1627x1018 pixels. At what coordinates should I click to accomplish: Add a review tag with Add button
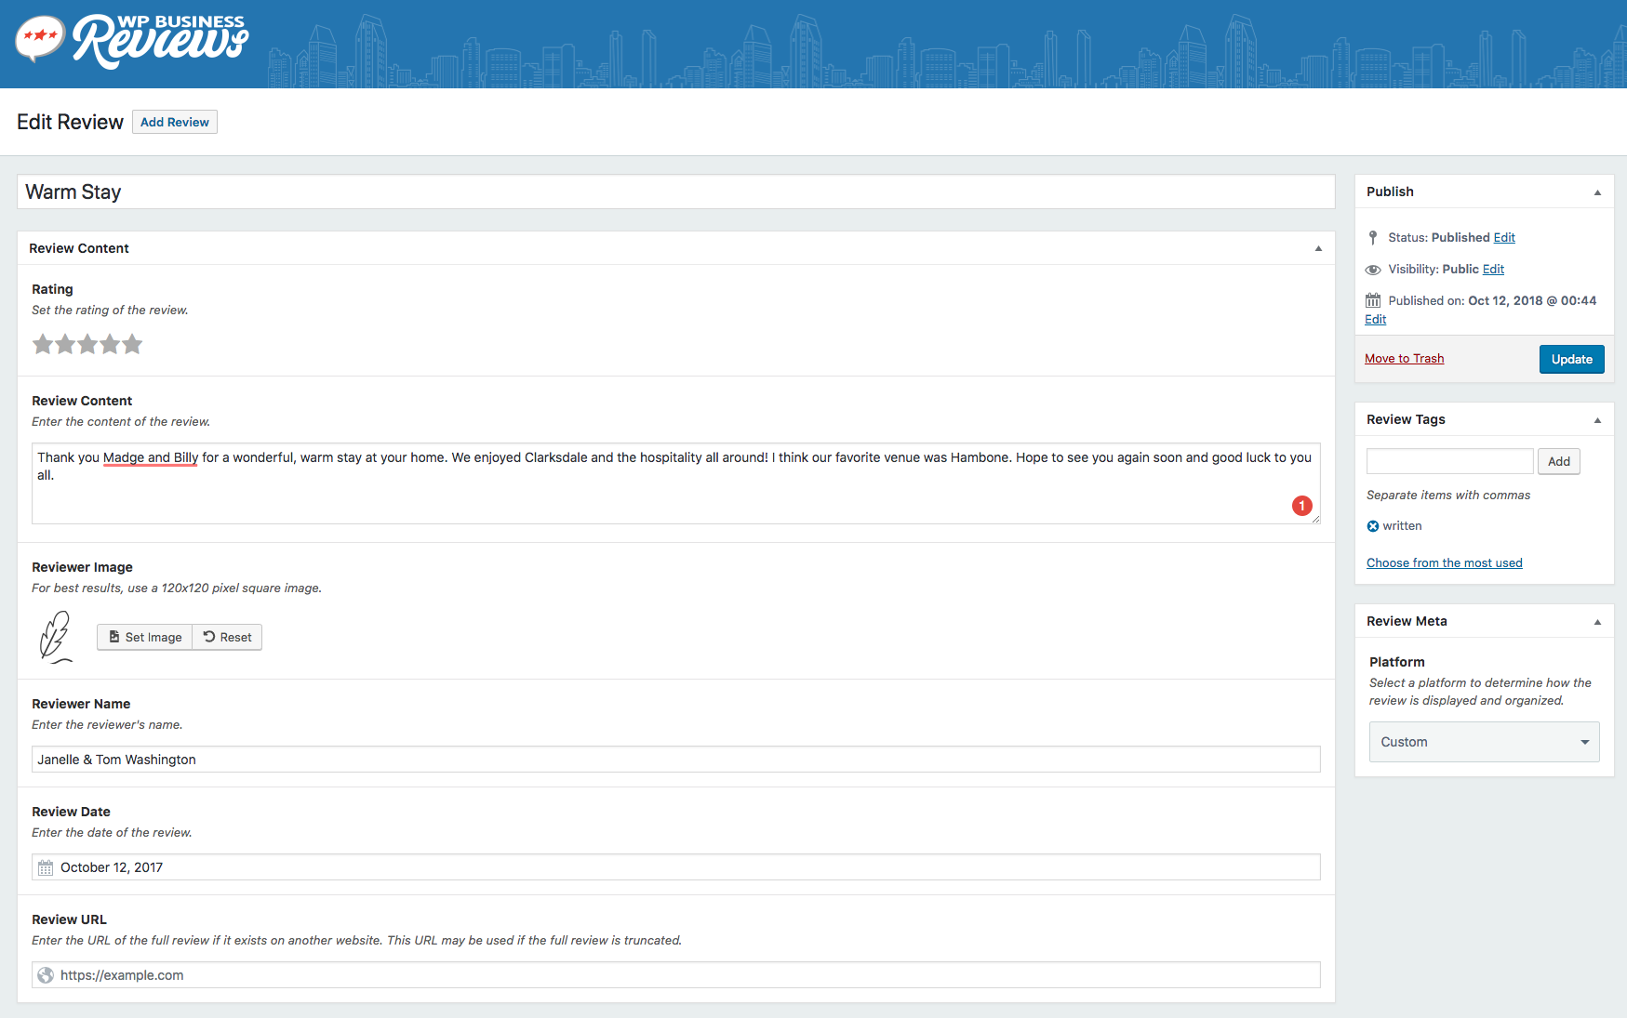1559,461
